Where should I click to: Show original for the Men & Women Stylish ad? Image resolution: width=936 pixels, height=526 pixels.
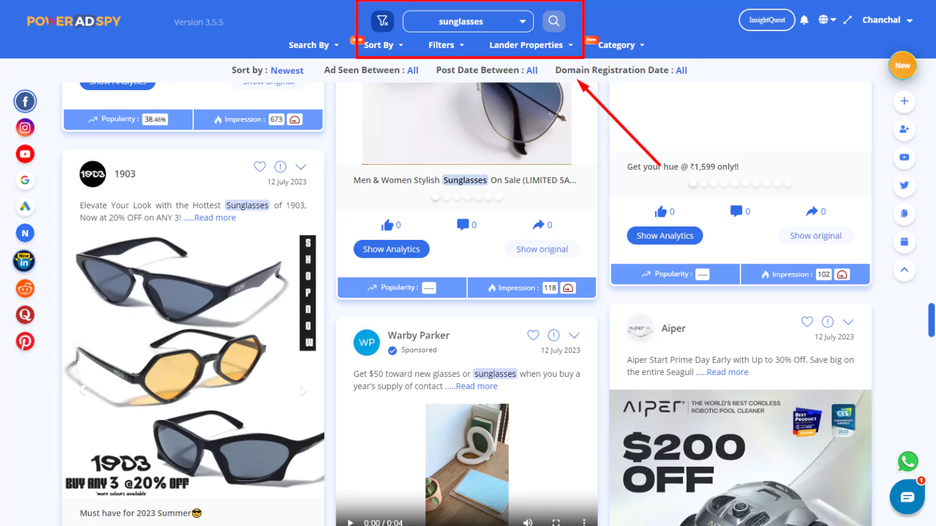coord(542,249)
